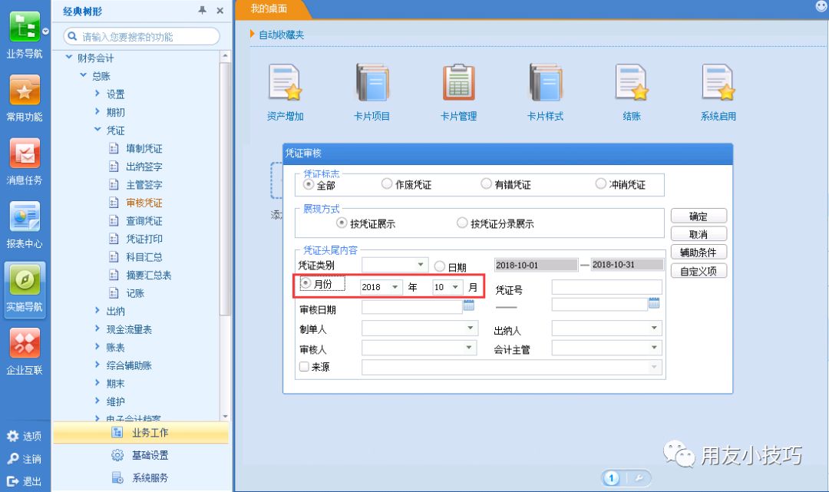Click 确定 button

[x=699, y=216]
